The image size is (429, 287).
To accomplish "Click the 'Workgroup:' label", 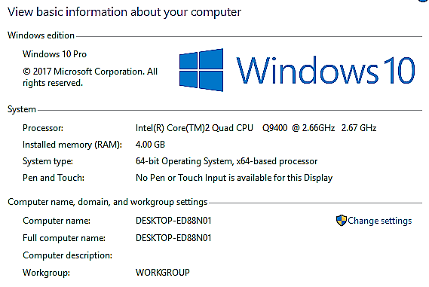I will tap(46, 273).
